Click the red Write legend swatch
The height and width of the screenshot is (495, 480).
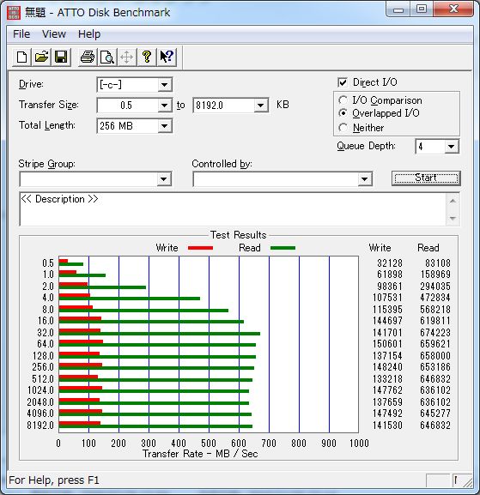click(200, 248)
